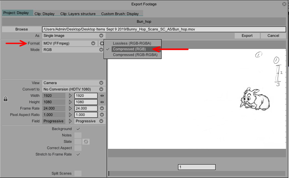Viewport: 289px width, 178px height.
Task: Click the export file path field
Action: (x=164, y=29)
